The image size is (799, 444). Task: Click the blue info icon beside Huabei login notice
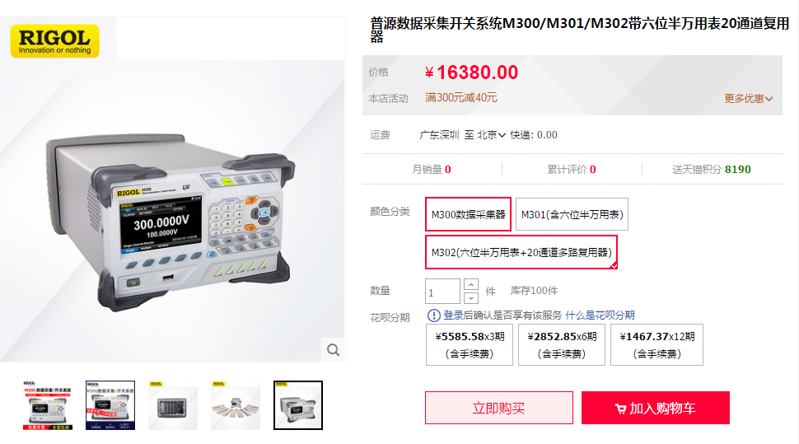tap(433, 315)
